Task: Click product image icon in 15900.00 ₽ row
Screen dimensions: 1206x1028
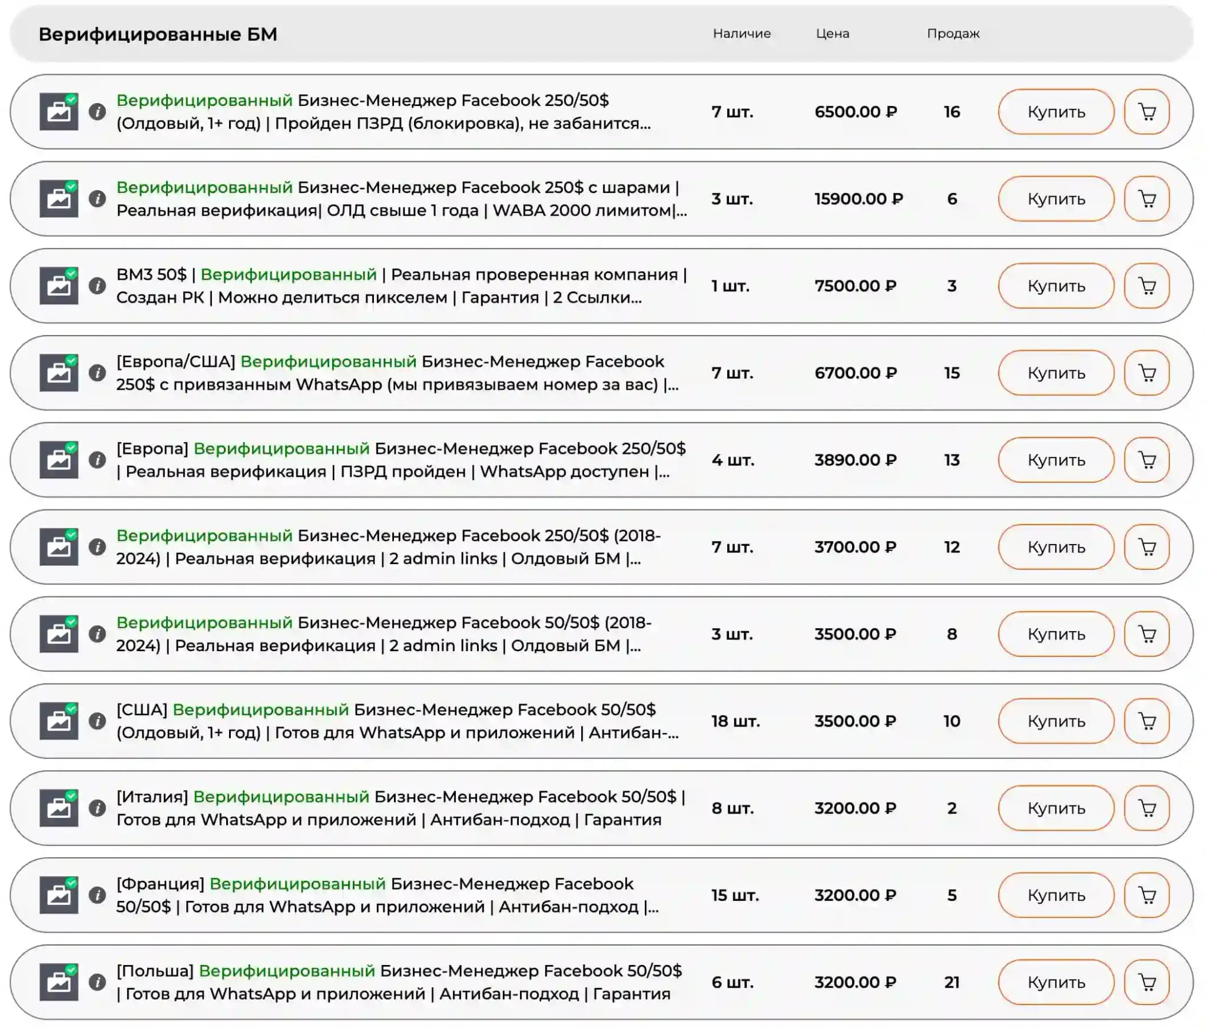Action: 59,198
